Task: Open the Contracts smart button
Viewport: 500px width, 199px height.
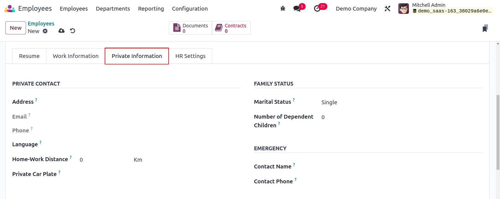Action: pyautogui.click(x=231, y=28)
